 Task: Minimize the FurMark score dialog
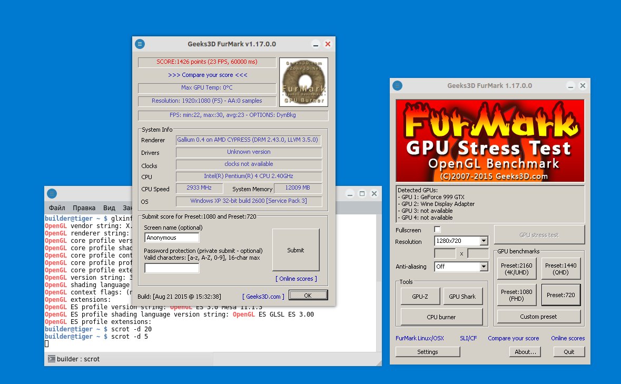316,44
